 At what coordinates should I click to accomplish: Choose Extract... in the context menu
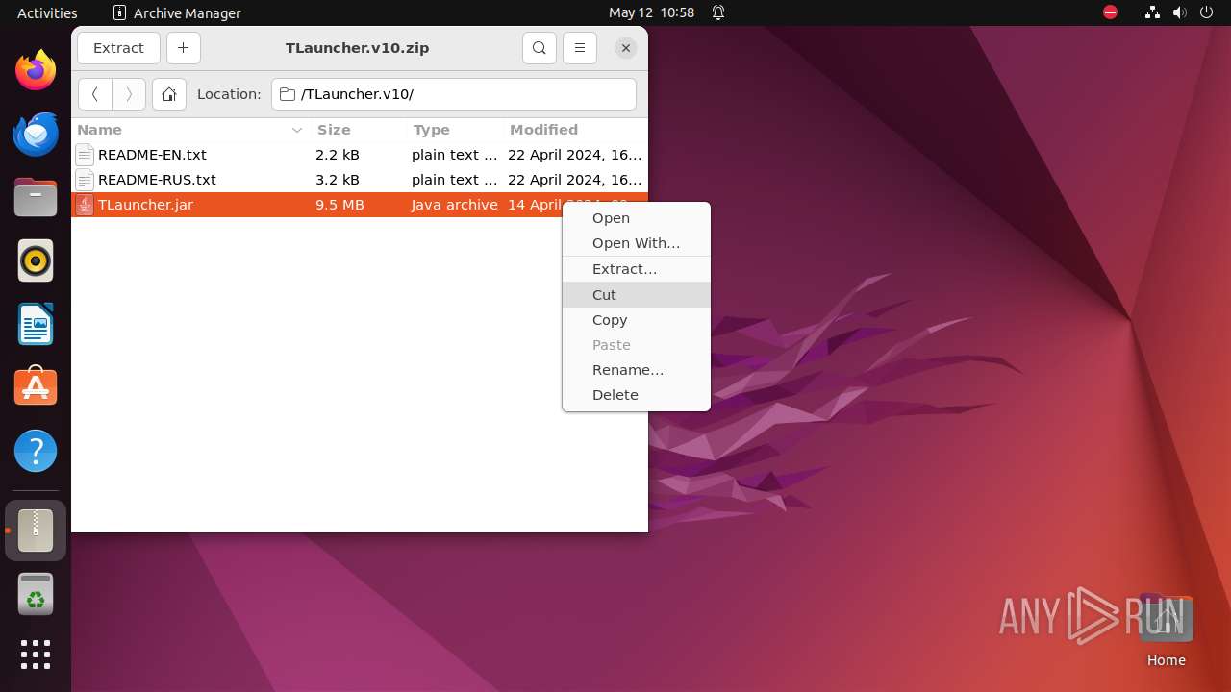point(636,269)
